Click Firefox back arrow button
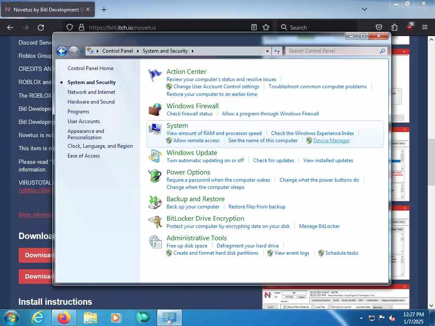Viewport: 435px width, 326px height. pos(10,28)
